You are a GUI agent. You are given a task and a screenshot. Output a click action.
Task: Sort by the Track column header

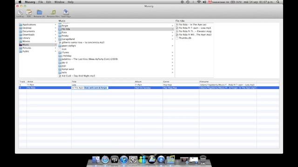click(23, 82)
